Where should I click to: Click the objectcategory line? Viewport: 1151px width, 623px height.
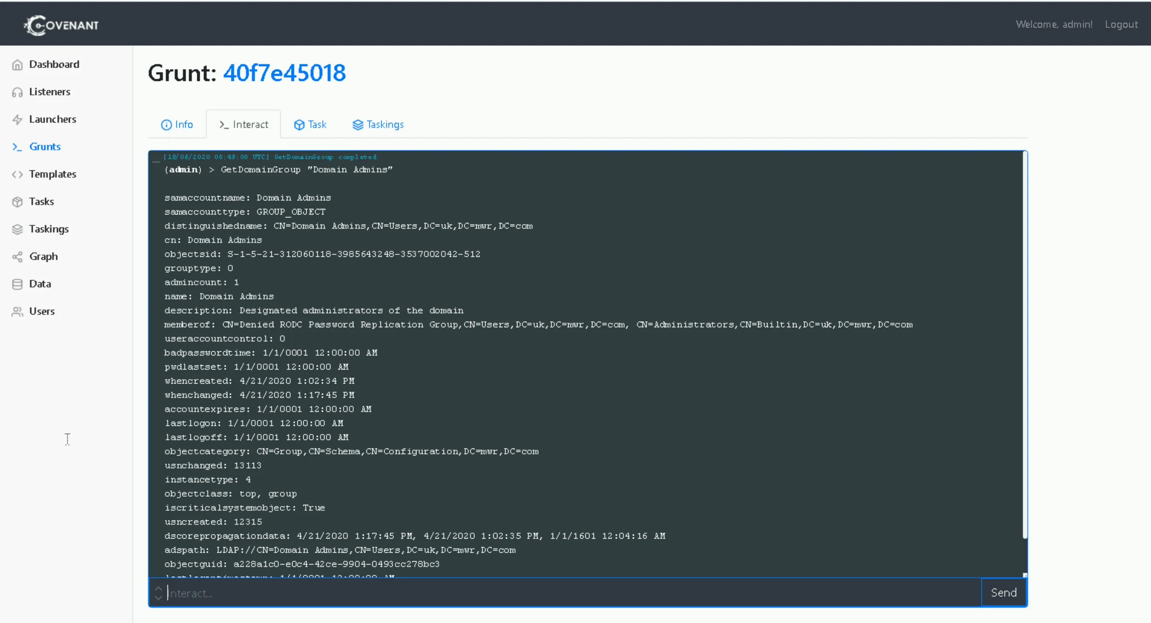[352, 451]
